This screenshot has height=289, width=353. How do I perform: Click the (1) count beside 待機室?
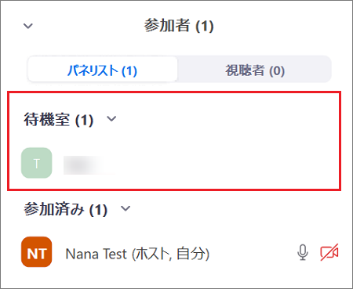pos(84,121)
